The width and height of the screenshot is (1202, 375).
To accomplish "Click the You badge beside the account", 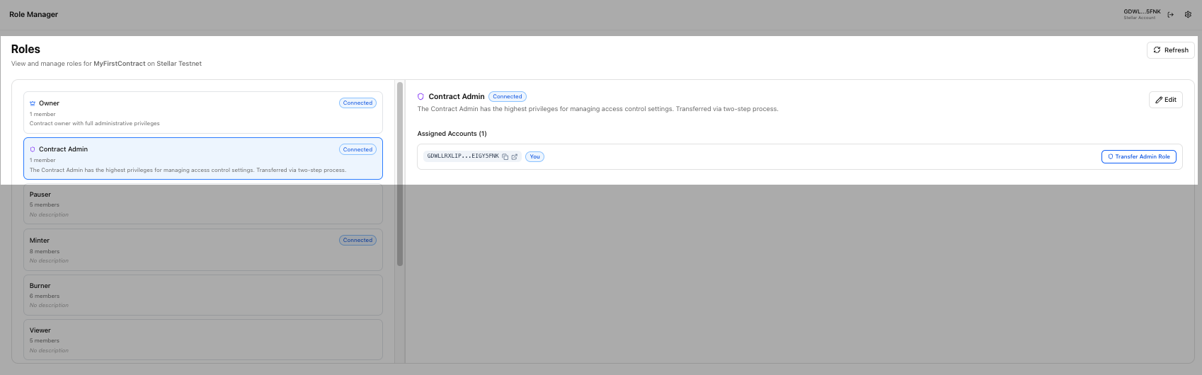I will [534, 157].
